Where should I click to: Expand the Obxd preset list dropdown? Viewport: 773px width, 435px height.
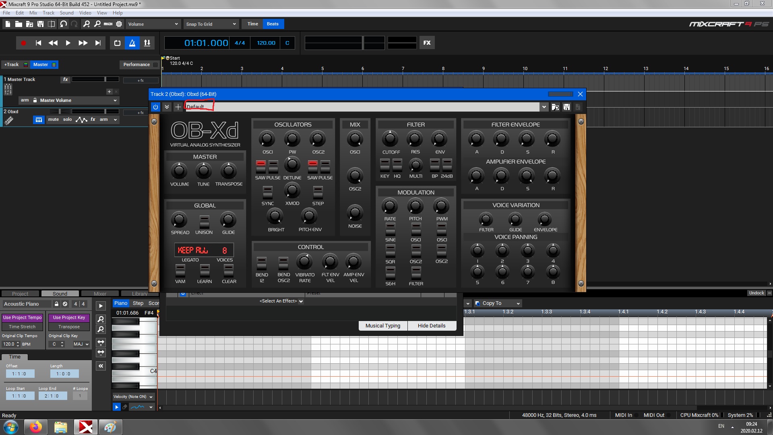[x=544, y=107]
